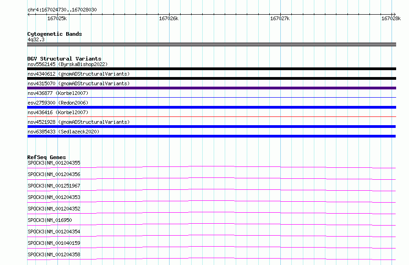409x265 pixels.
Task: Click the blue bar under nsv6385433
Action: tap(211, 136)
